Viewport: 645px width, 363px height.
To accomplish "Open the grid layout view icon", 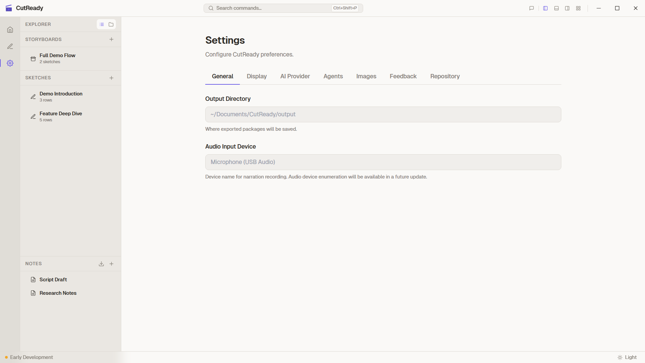I will click(578, 8).
